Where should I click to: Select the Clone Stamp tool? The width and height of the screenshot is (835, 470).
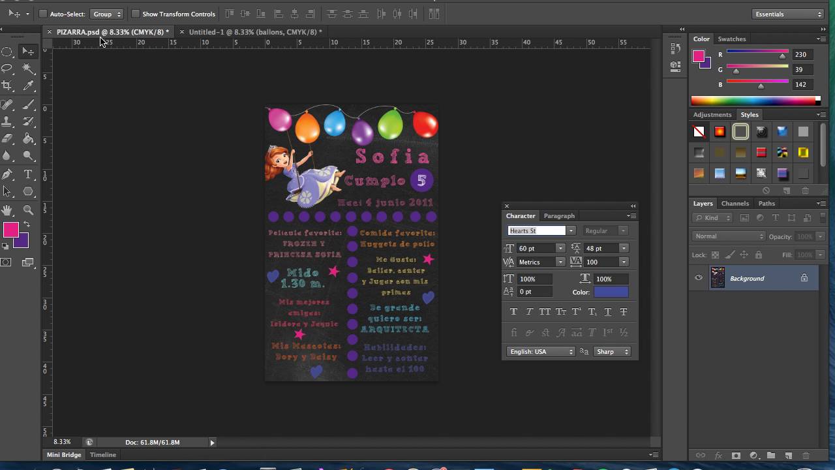7,121
